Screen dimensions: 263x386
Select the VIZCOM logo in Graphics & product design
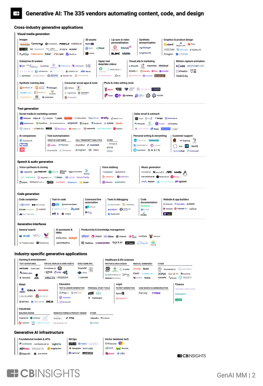click(x=169, y=50)
